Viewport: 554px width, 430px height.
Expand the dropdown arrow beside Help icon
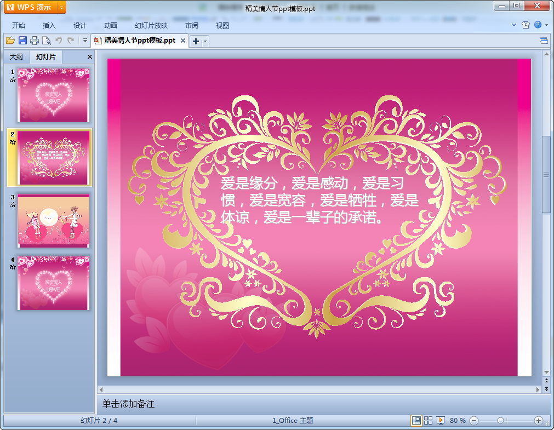(x=546, y=25)
